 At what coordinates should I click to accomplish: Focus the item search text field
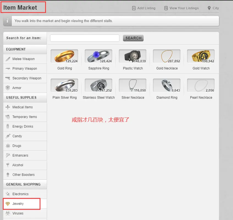pyautogui.click(x=85, y=38)
